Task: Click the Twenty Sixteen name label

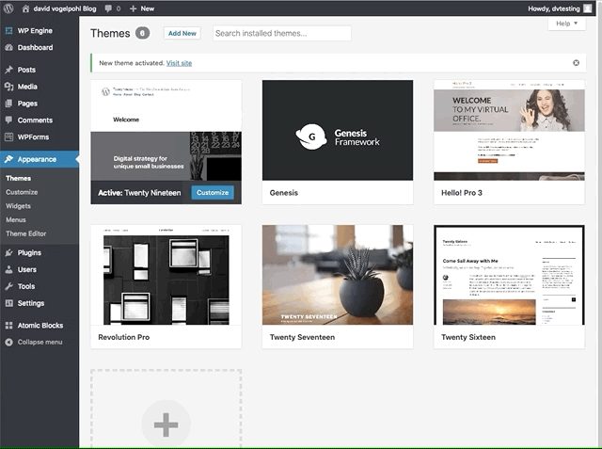Action: pos(468,337)
